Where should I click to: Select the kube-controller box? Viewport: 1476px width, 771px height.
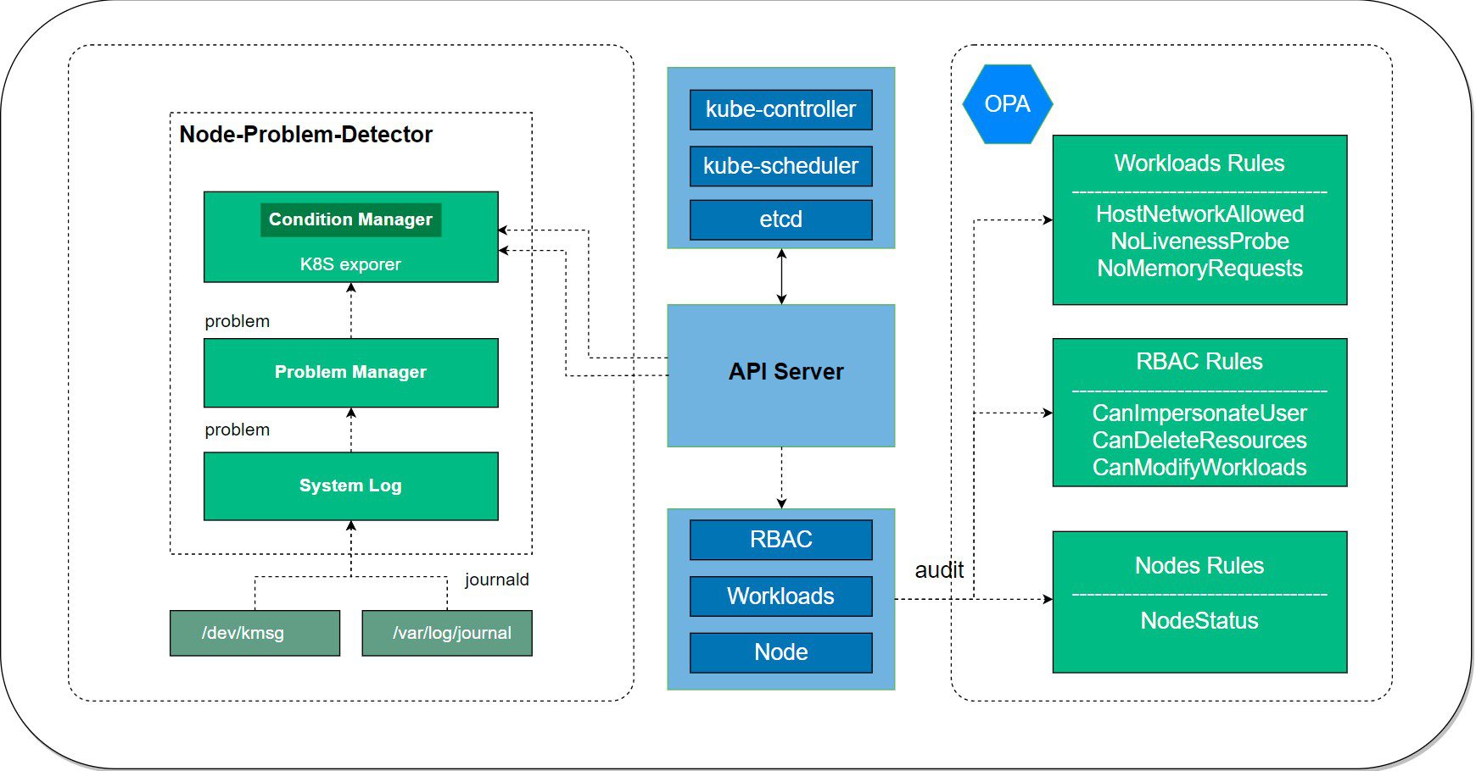click(780, 109)
